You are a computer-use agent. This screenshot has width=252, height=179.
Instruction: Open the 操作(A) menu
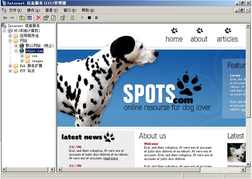click(33, 10)
